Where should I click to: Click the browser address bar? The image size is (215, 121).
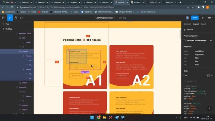(x=101, y=7)
